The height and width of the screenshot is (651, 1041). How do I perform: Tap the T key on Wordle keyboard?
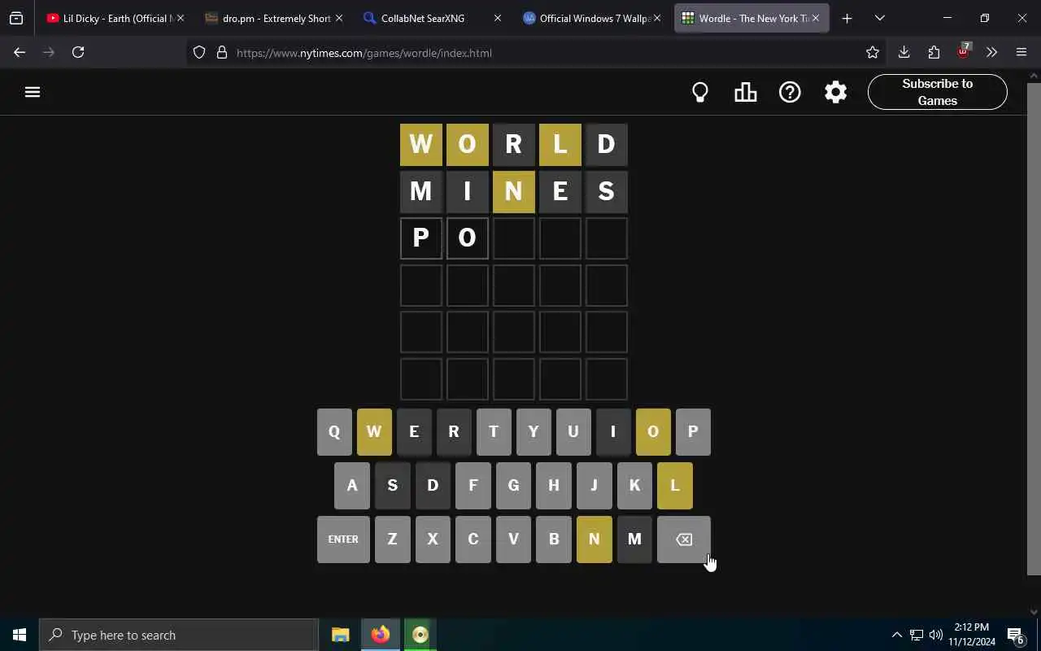point(494,432)
